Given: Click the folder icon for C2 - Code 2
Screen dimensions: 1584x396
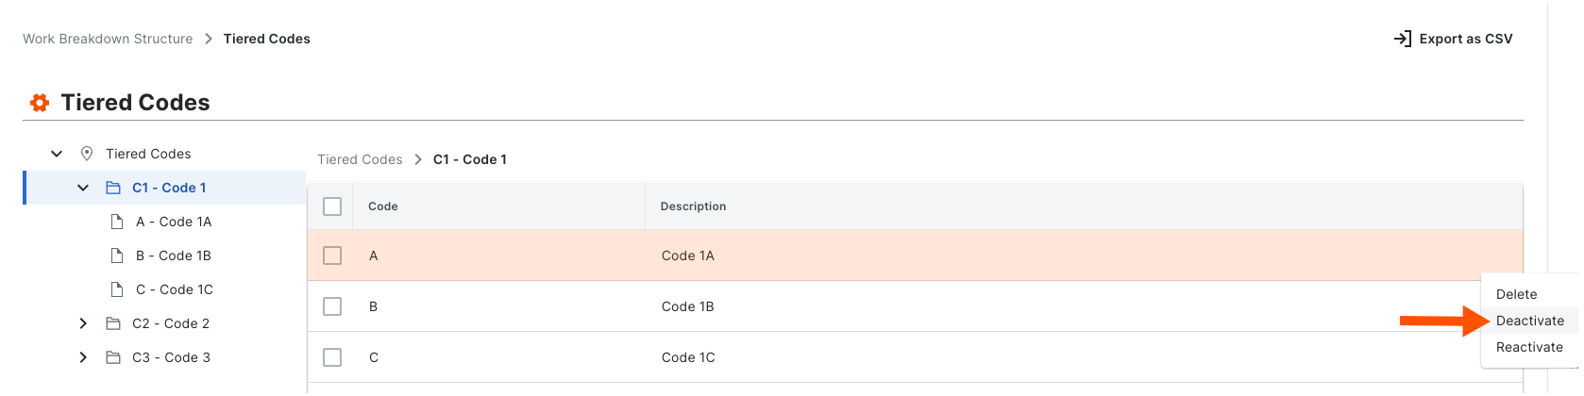Looking at the screenshot, I should point(113,323).
